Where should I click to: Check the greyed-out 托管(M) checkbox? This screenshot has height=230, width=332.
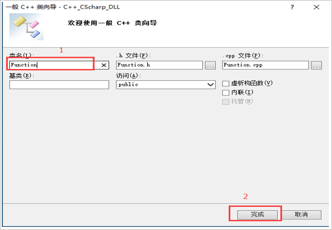click(x=226, y=102)
